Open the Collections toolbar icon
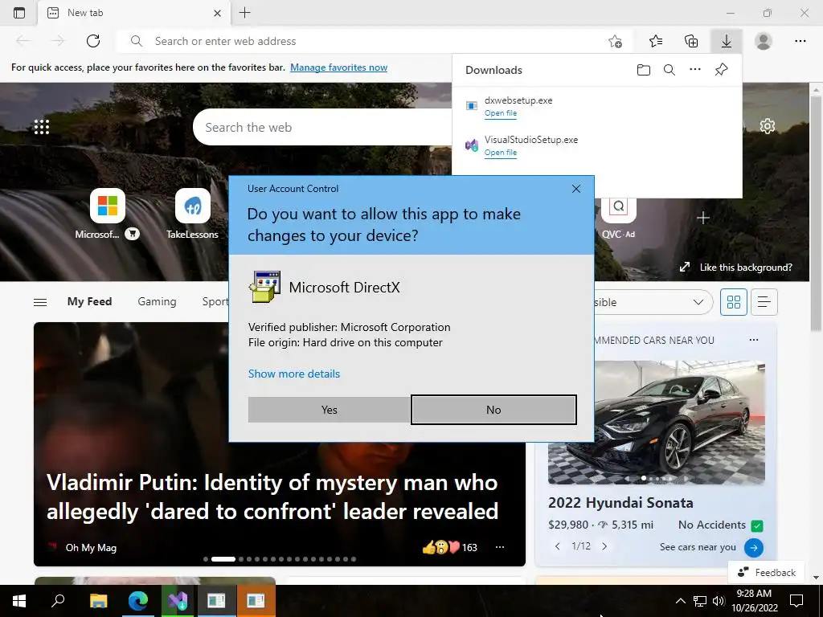 (691, 41)
